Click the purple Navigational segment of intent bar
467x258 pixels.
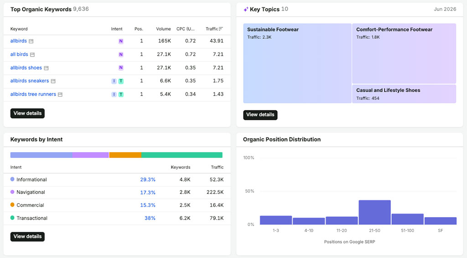[x=91, y=155]
